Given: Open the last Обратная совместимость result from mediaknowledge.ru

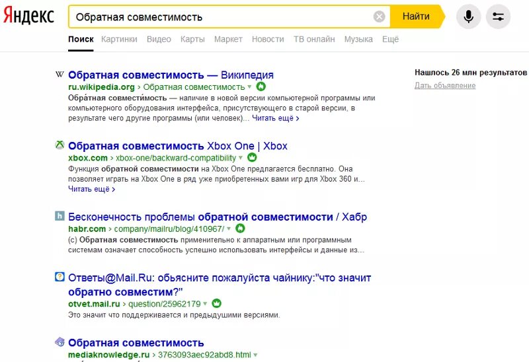Looking at the screenshot, I should 136,343.
